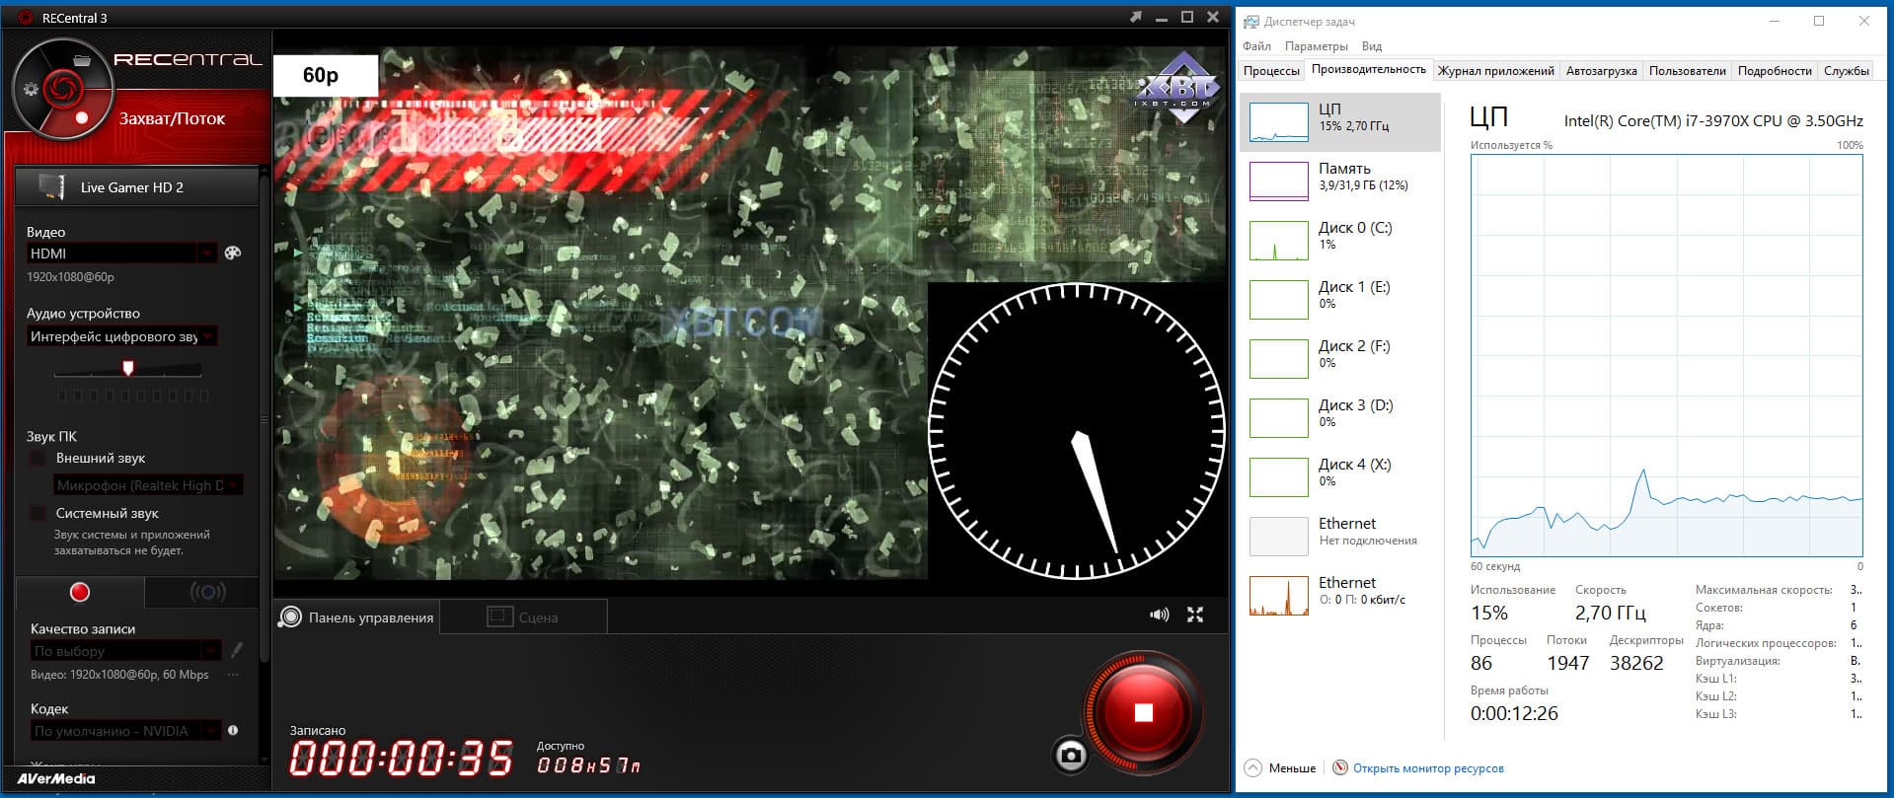Screen dimensions: 1894x798
Task: Click the snapshot camera icon
Action: (1071, 756)
